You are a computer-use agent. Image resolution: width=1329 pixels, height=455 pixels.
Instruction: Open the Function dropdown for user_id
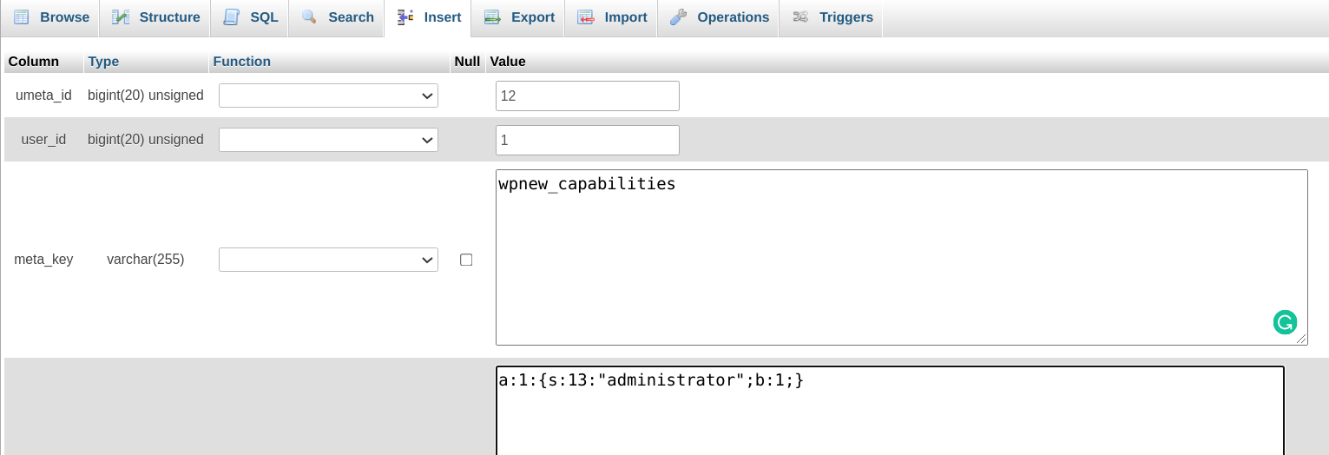[x=328, y=140]
